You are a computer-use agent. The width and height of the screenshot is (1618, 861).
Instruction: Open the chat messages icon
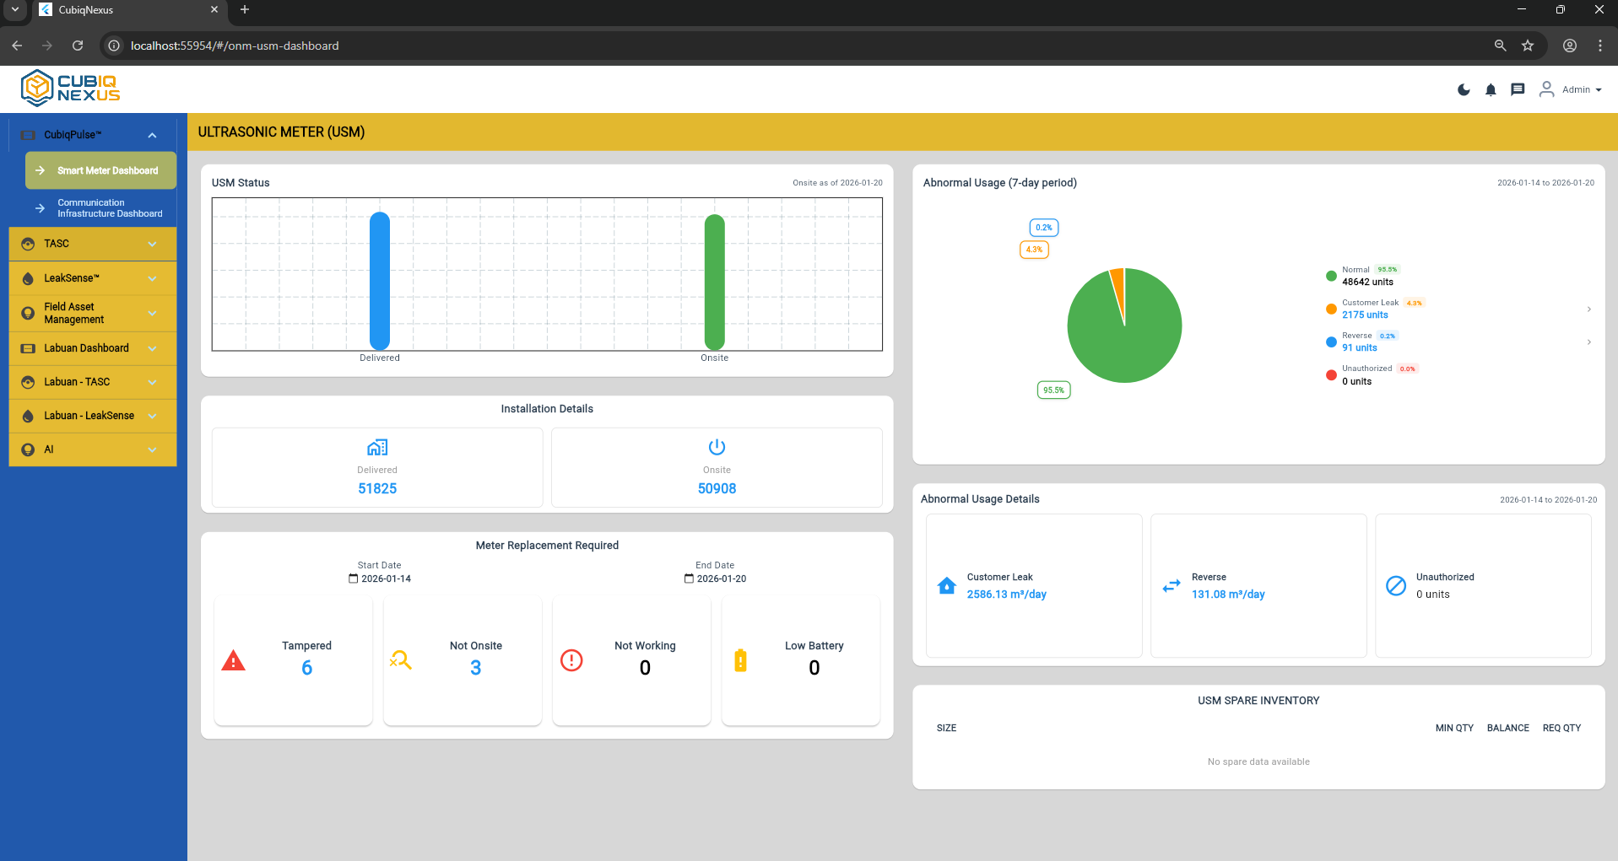click(1518, 89)
